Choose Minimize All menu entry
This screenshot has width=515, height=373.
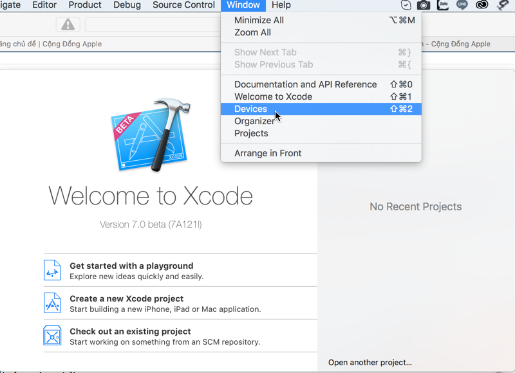pyautogui.click(x=259, y=20)
